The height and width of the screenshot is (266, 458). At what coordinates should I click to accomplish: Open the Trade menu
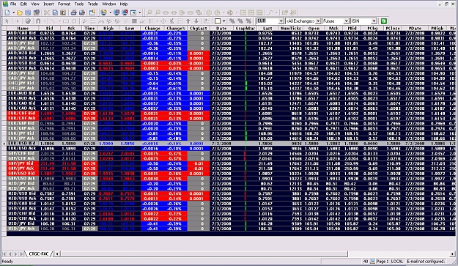click(x=92, y=4)
